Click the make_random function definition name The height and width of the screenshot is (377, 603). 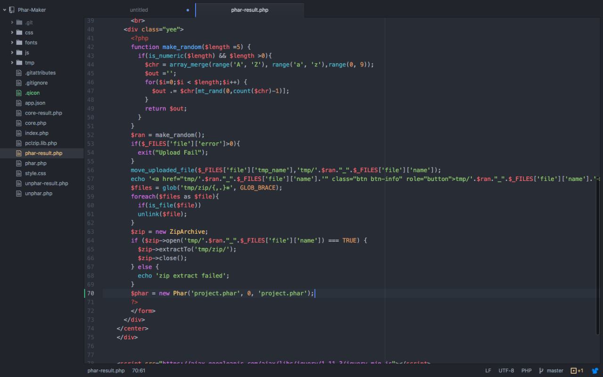(x=182, y=47)
